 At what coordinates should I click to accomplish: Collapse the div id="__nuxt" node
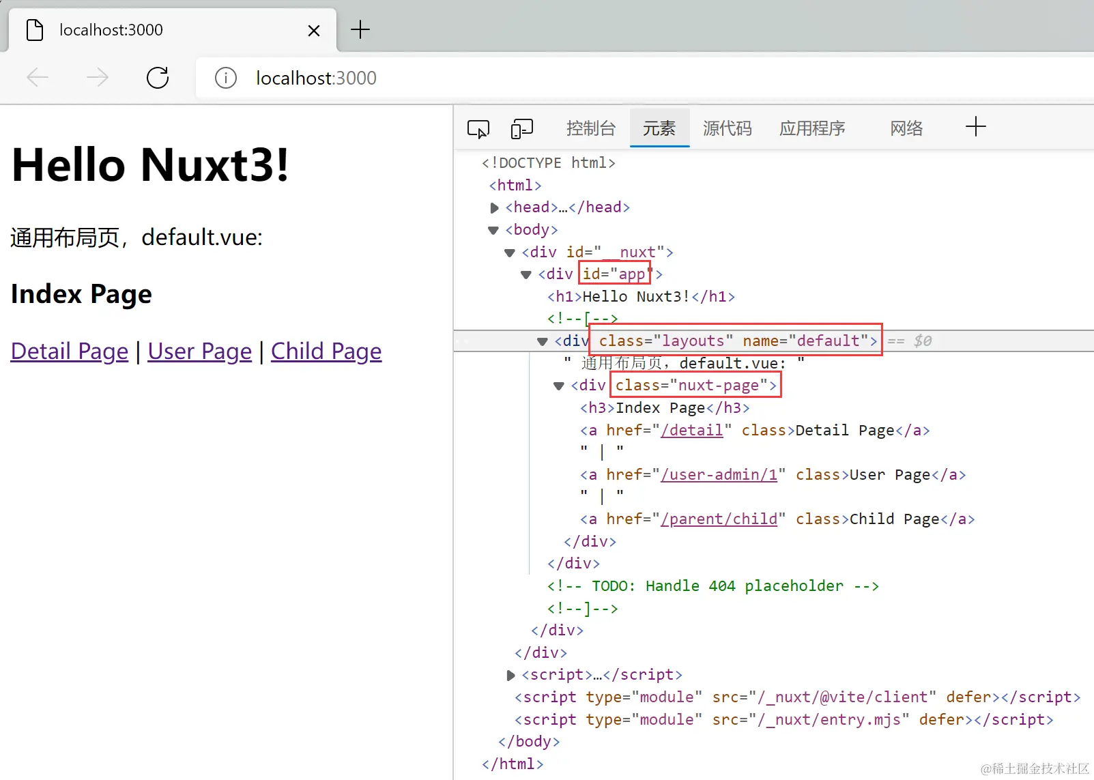[510, 252]
